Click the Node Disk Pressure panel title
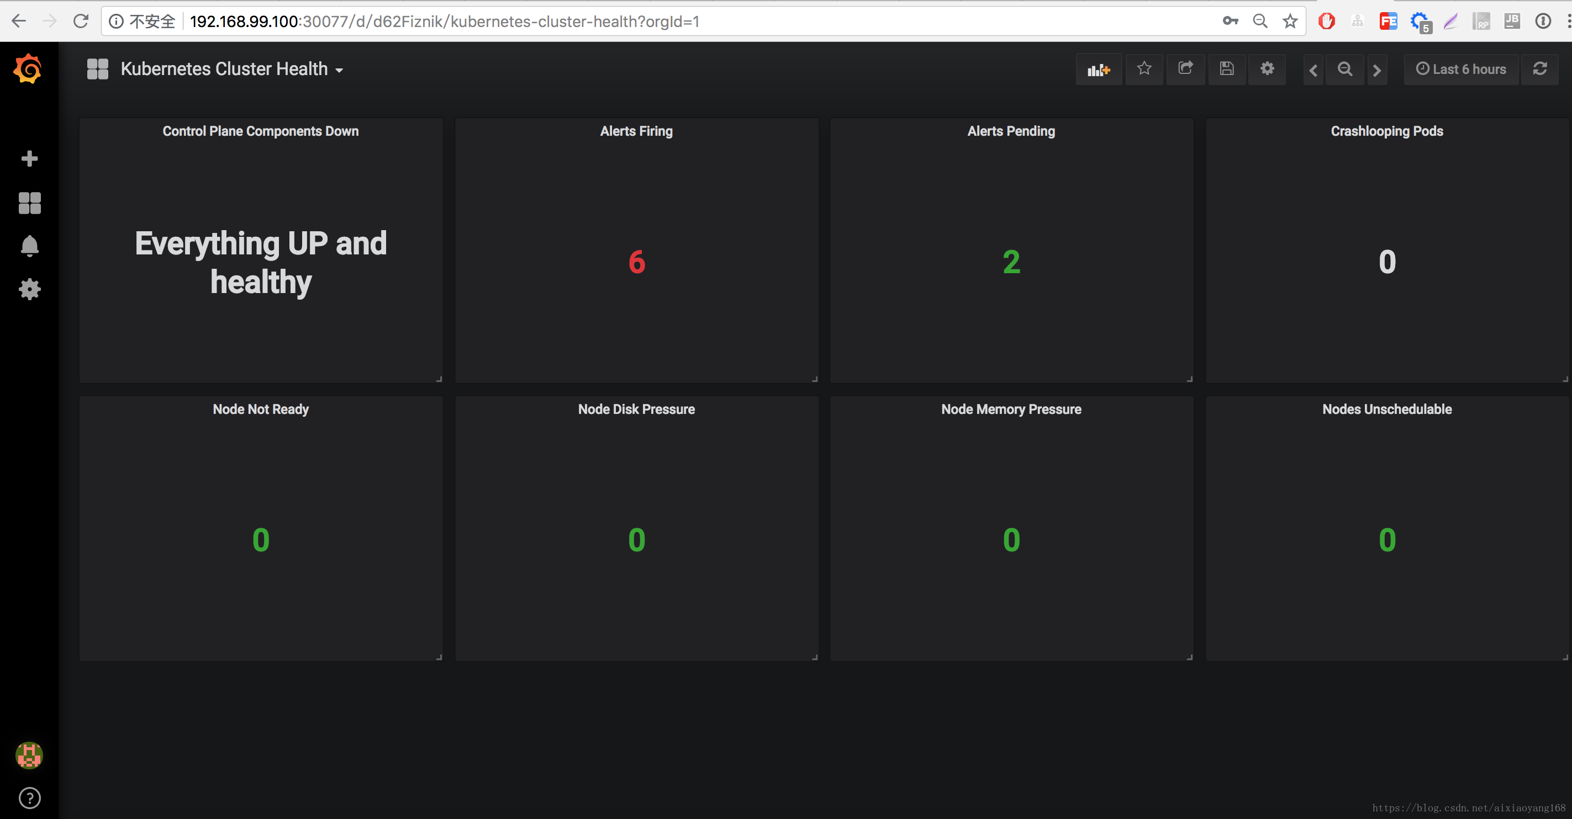 click(636, 409)
